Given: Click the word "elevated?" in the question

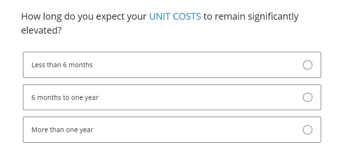Looking at the screenshot, I should point(41,30).
